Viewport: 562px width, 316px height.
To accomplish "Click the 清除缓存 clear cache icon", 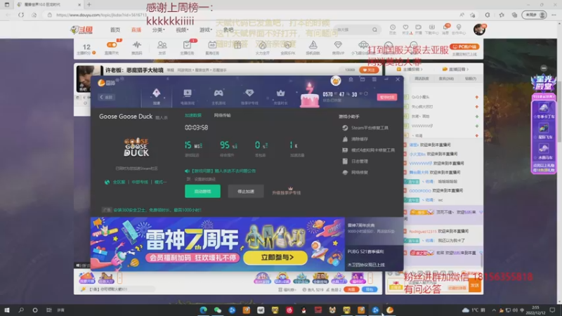I will tap(345, 139).
